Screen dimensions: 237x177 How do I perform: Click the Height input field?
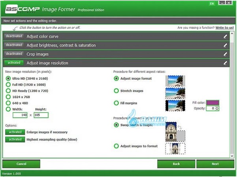coord(41,115)
